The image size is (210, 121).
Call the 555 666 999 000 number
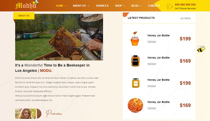pyautogui.click(x=185, y=4)
